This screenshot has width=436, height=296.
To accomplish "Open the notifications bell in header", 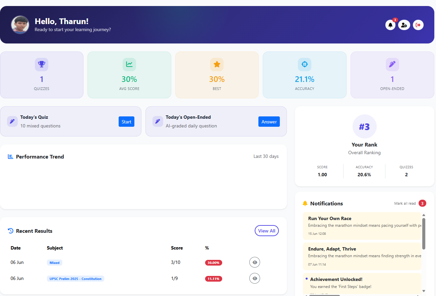I will click(390, 25).
